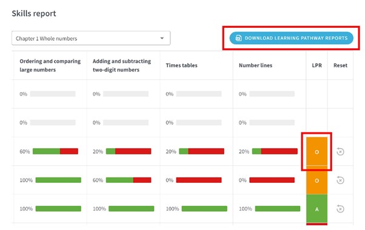Click the Ordering and comparing large numbers header
The height and width of the screenshot is (230, 365).
pos(50,65)
